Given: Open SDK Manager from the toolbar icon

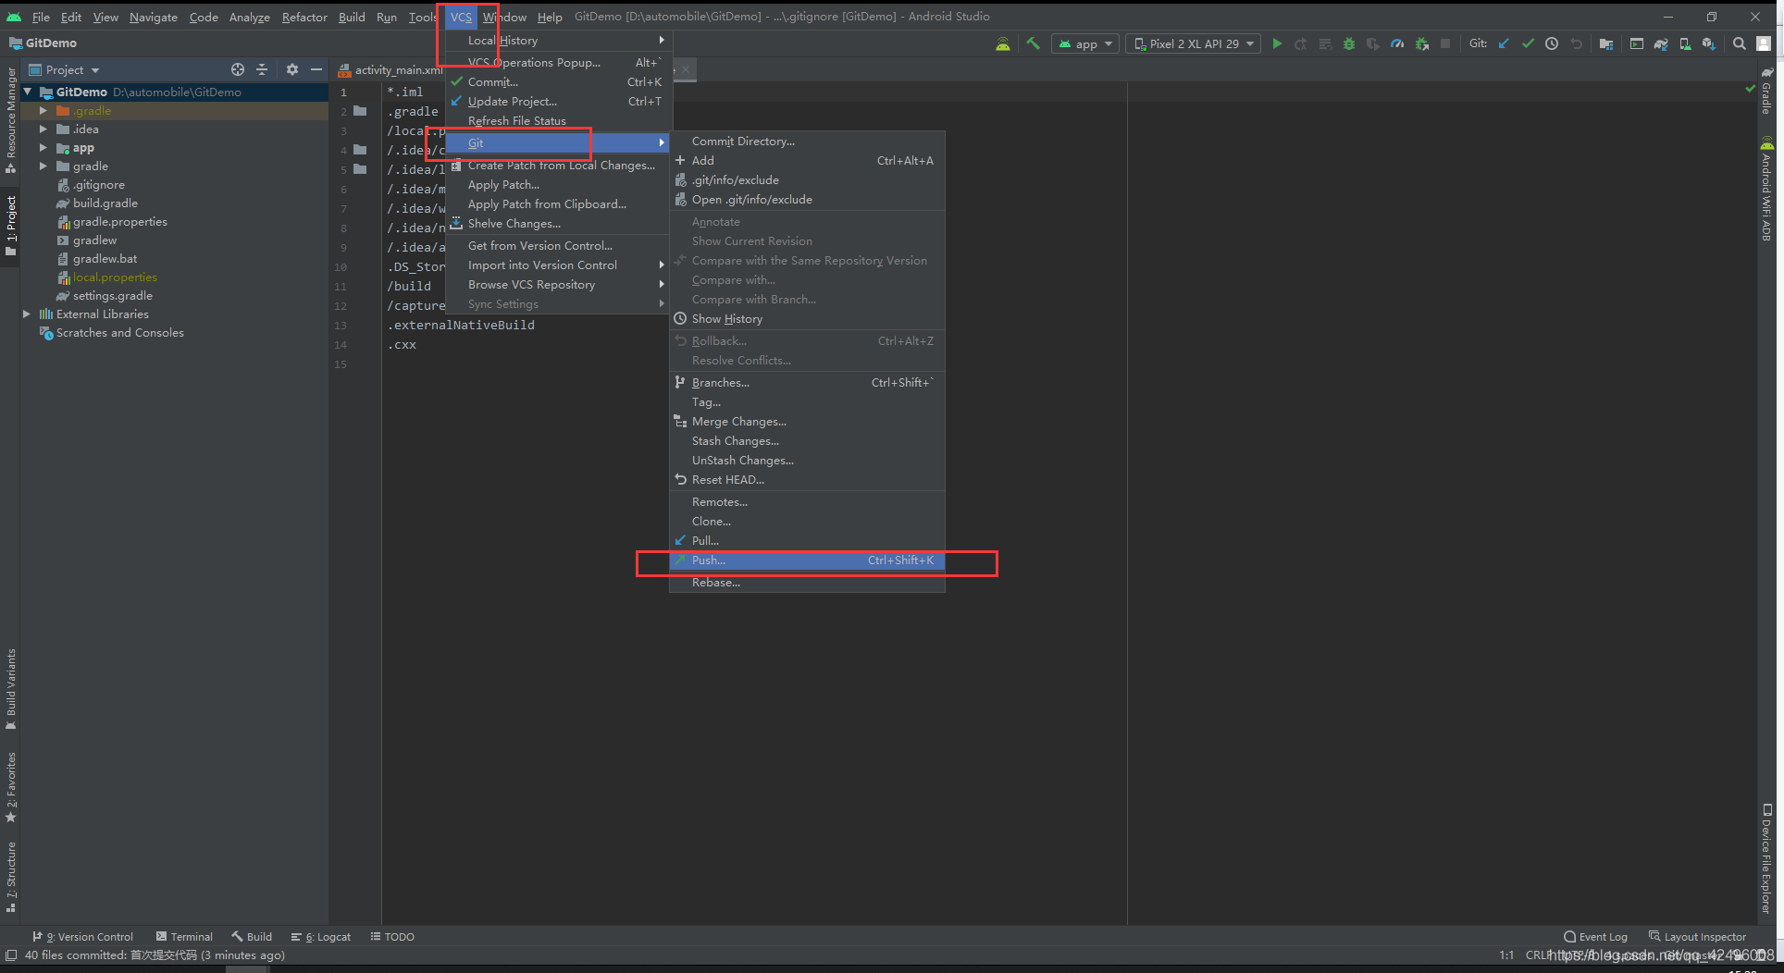Looking at the screenshot, I should 1709,43.
